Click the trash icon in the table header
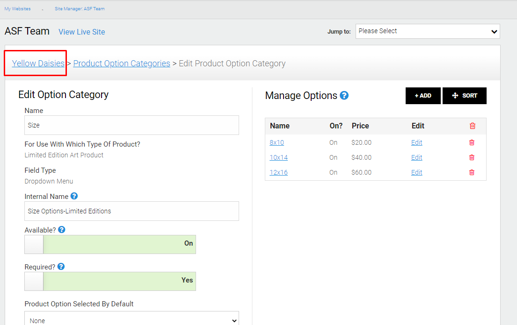This screenshot has width=517, height=325. point(472,126)
